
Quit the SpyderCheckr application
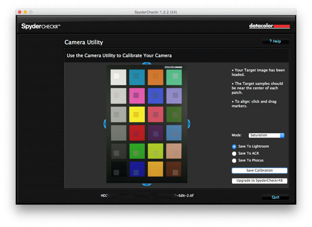(x=275, y=197)
